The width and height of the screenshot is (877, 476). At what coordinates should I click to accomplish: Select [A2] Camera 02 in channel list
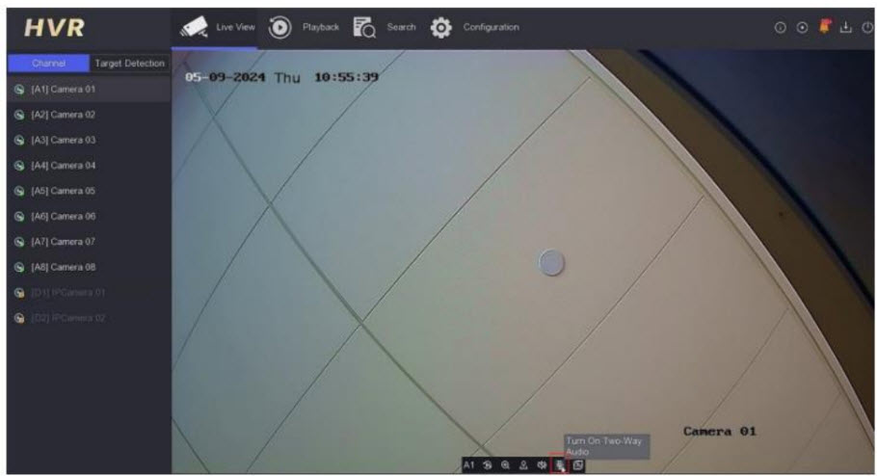point(64,115)
